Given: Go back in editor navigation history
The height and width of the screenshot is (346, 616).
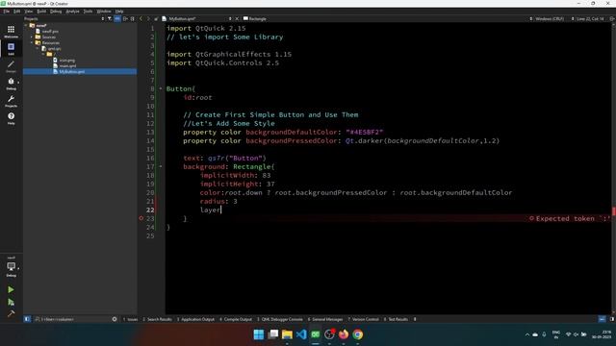Looking at the screenshot, I should click(x=141, y=18).
